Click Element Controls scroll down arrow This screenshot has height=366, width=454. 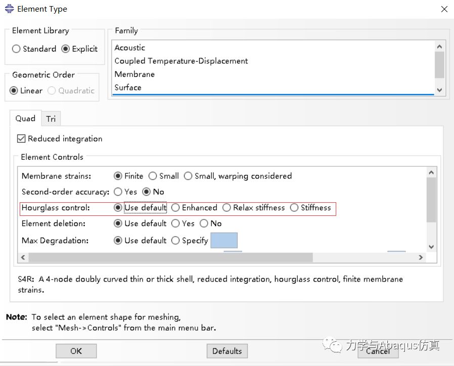pyautogui.click(x=431, y=247)
